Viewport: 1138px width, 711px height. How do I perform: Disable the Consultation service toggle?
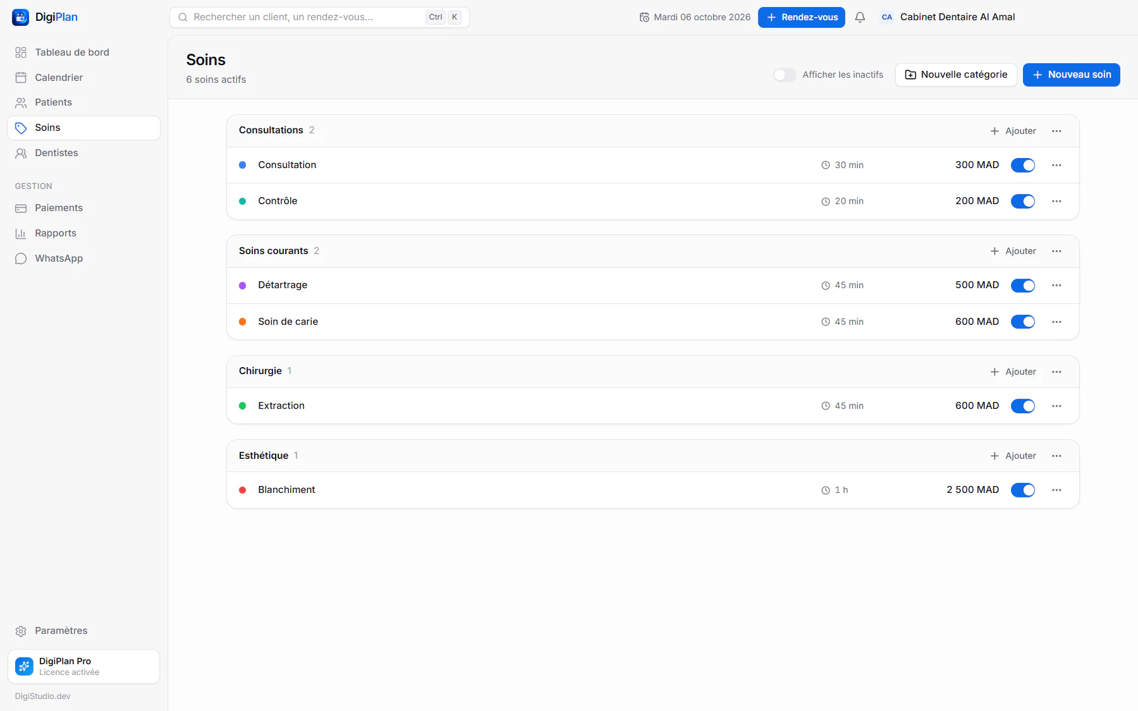tap(1023, 165)
